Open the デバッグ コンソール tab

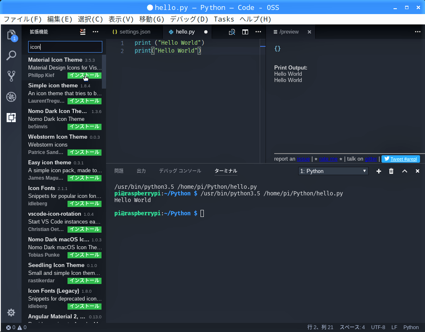180,171
